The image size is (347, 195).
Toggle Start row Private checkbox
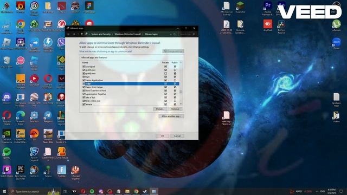tap(165, 77)
